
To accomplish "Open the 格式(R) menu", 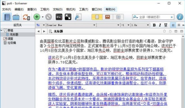I will tap(71, 9).
